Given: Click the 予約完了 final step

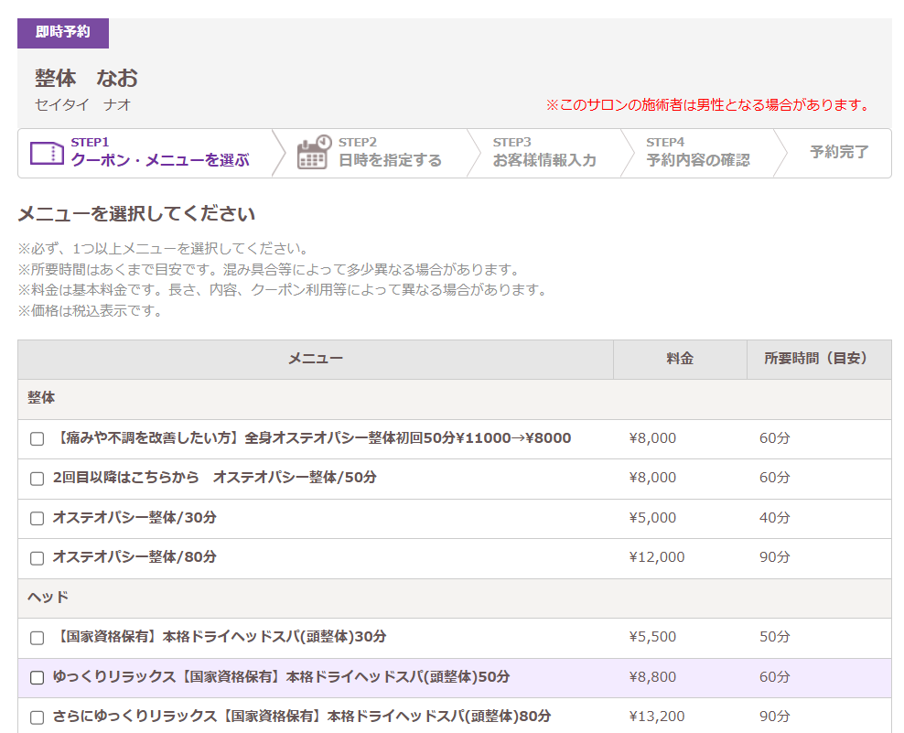Looking at the screenshot, I should tap(838, 153).
